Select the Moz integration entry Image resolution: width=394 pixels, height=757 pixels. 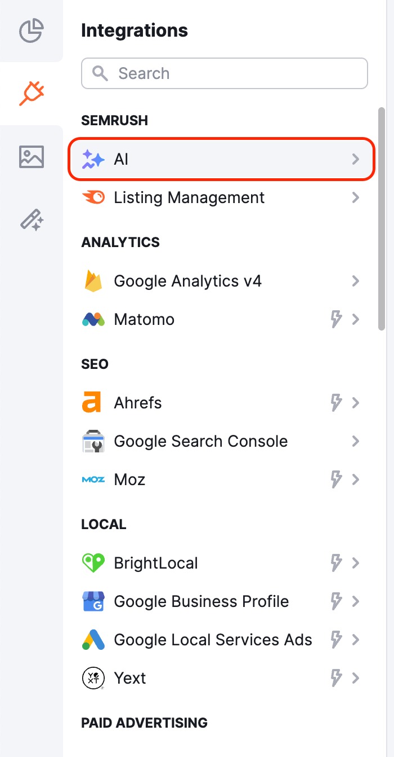[129, 479]
